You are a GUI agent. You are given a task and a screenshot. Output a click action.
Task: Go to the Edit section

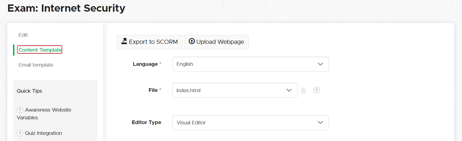[23, 35]
